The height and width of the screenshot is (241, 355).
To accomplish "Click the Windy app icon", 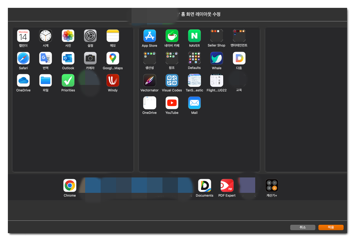I will tap(113, 80).
